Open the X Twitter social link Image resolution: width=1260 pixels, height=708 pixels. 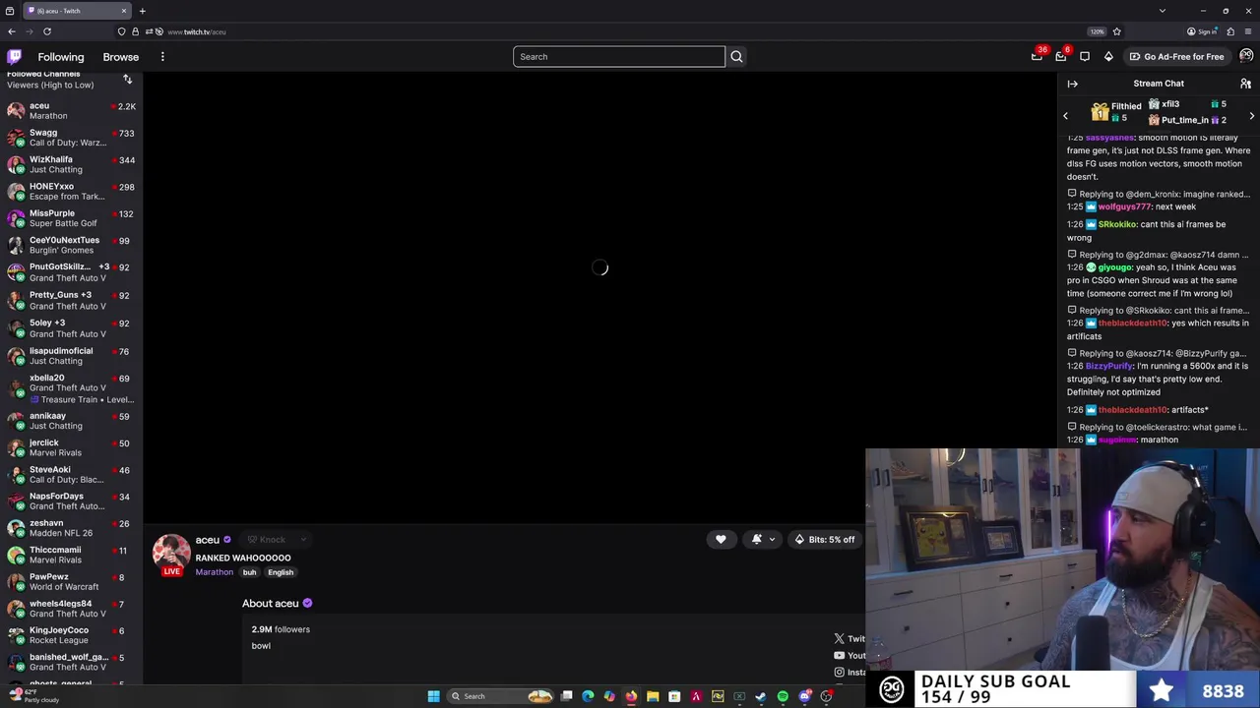pos(849,639)
